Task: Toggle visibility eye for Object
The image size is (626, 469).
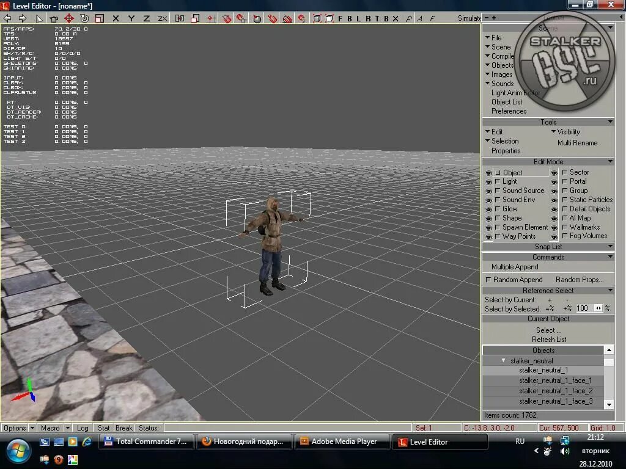Action: pyautogui.click(x=488, y=173)
